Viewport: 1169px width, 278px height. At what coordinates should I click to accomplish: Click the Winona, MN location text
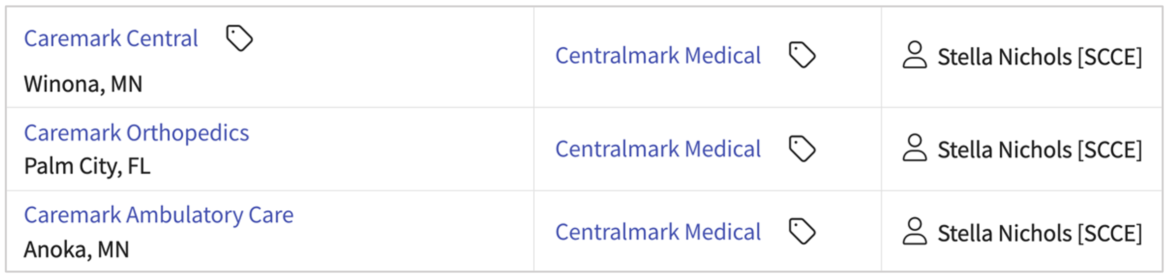[x=83, y=84]
